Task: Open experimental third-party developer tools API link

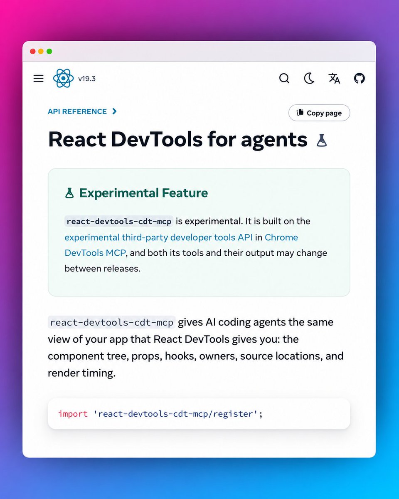Action: [x=158, y=237]
